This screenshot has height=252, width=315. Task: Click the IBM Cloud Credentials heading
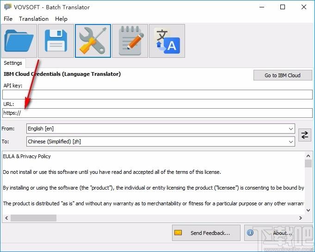[62, 74]
